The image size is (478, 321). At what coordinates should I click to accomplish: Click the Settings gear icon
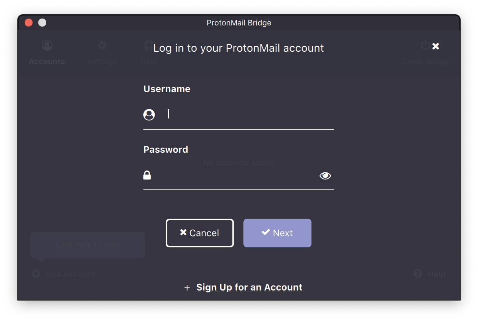pos(102,46)
